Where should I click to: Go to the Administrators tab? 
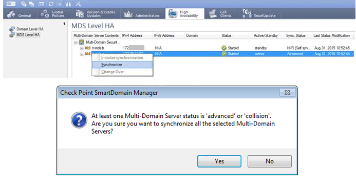pos(142,14)
